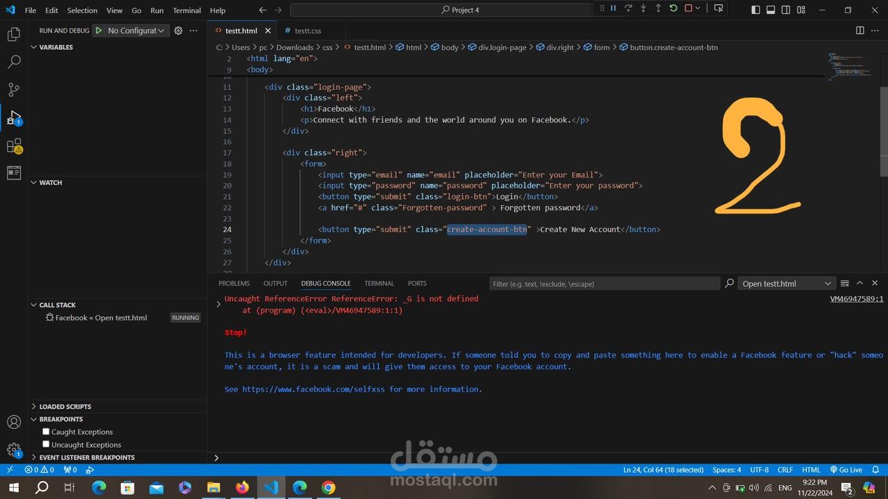
Task: Open the VM46947589:1 source link
Action: pos(857,299)
